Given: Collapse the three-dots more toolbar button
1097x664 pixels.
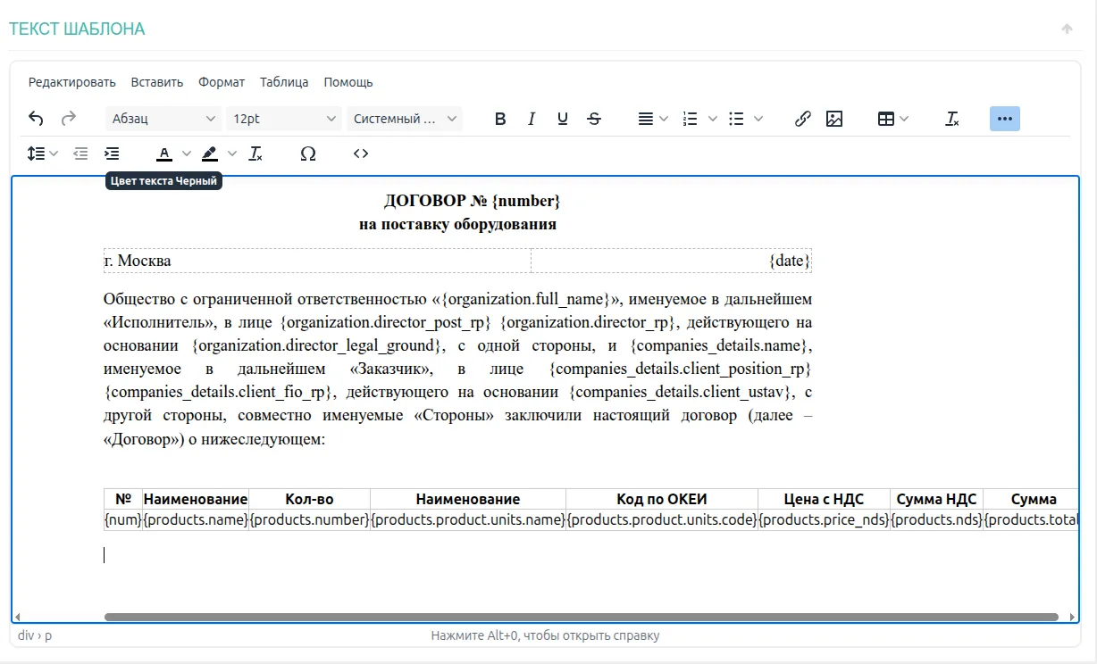Looking at the screenshot, I should [1004, 119].
